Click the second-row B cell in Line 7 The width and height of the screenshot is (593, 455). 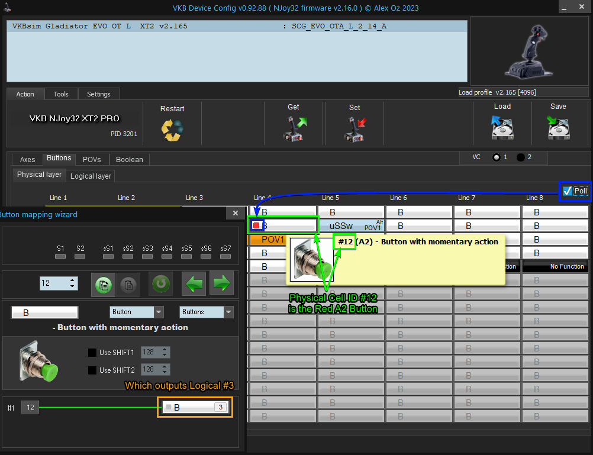[487, 226]
